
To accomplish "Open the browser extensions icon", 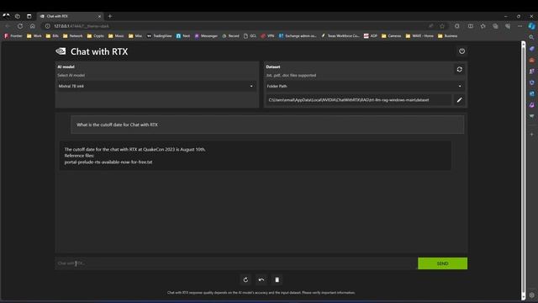I will 457,26.
